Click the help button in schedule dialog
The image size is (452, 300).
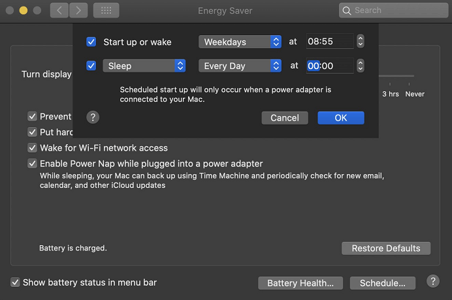[x=93, y=117]
